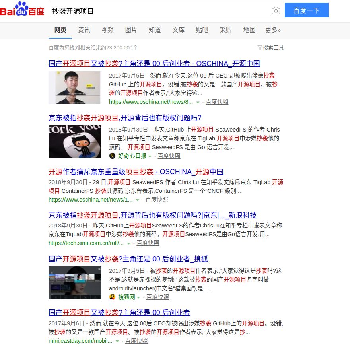Expand dropdown arrow beside 搜狐网
The height and width of the screenshot is (348, 350).
pos(138,297)
